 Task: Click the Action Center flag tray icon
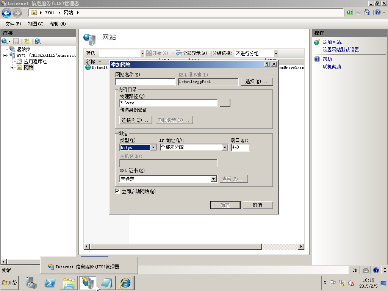[x=333, y=283]
